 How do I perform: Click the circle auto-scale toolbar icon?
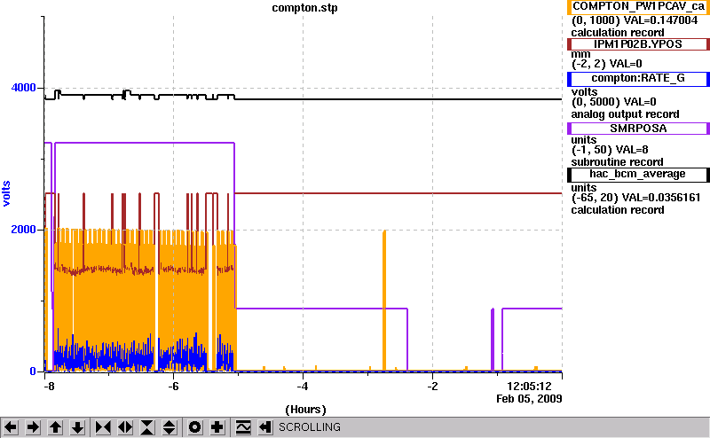(x=195, y=427)
